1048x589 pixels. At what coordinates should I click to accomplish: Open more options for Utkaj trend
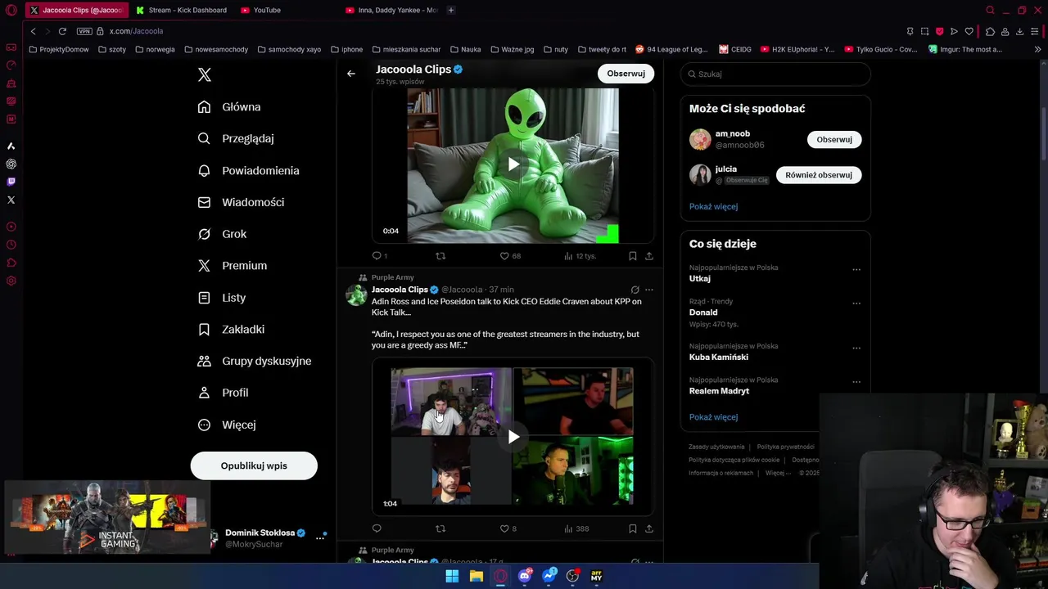[856, 270]
